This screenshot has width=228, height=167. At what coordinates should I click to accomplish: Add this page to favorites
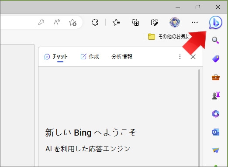(73, 22)
